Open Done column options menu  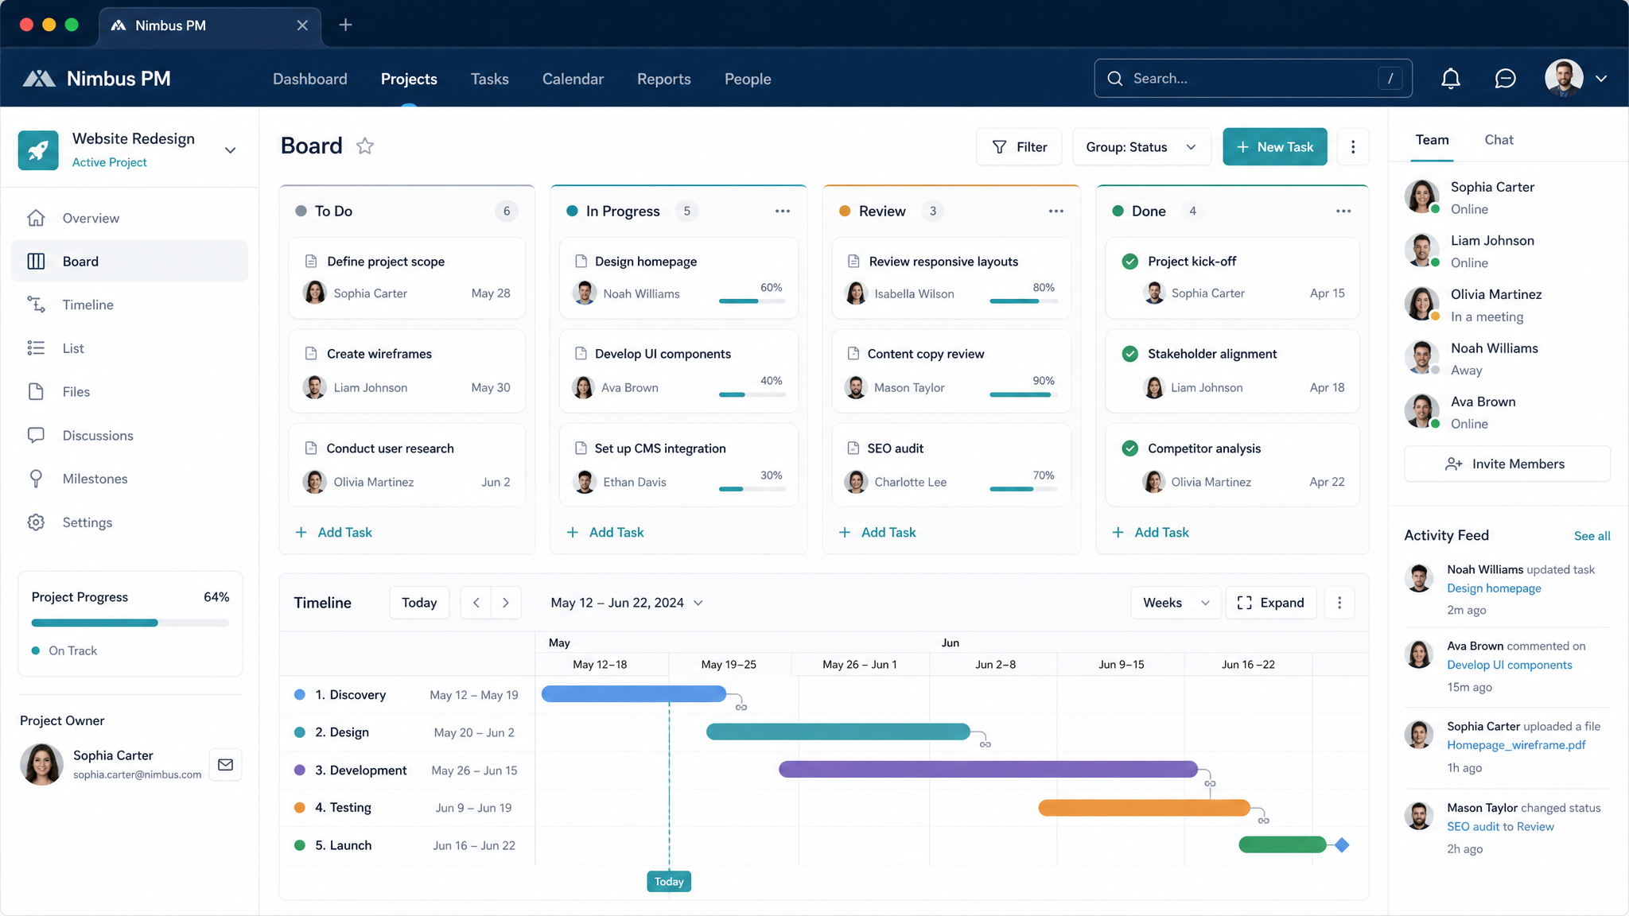click(x=1343, y=211)
